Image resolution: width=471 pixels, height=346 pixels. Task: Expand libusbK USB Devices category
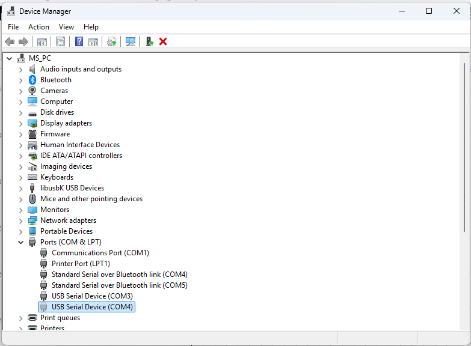(20, 189)
